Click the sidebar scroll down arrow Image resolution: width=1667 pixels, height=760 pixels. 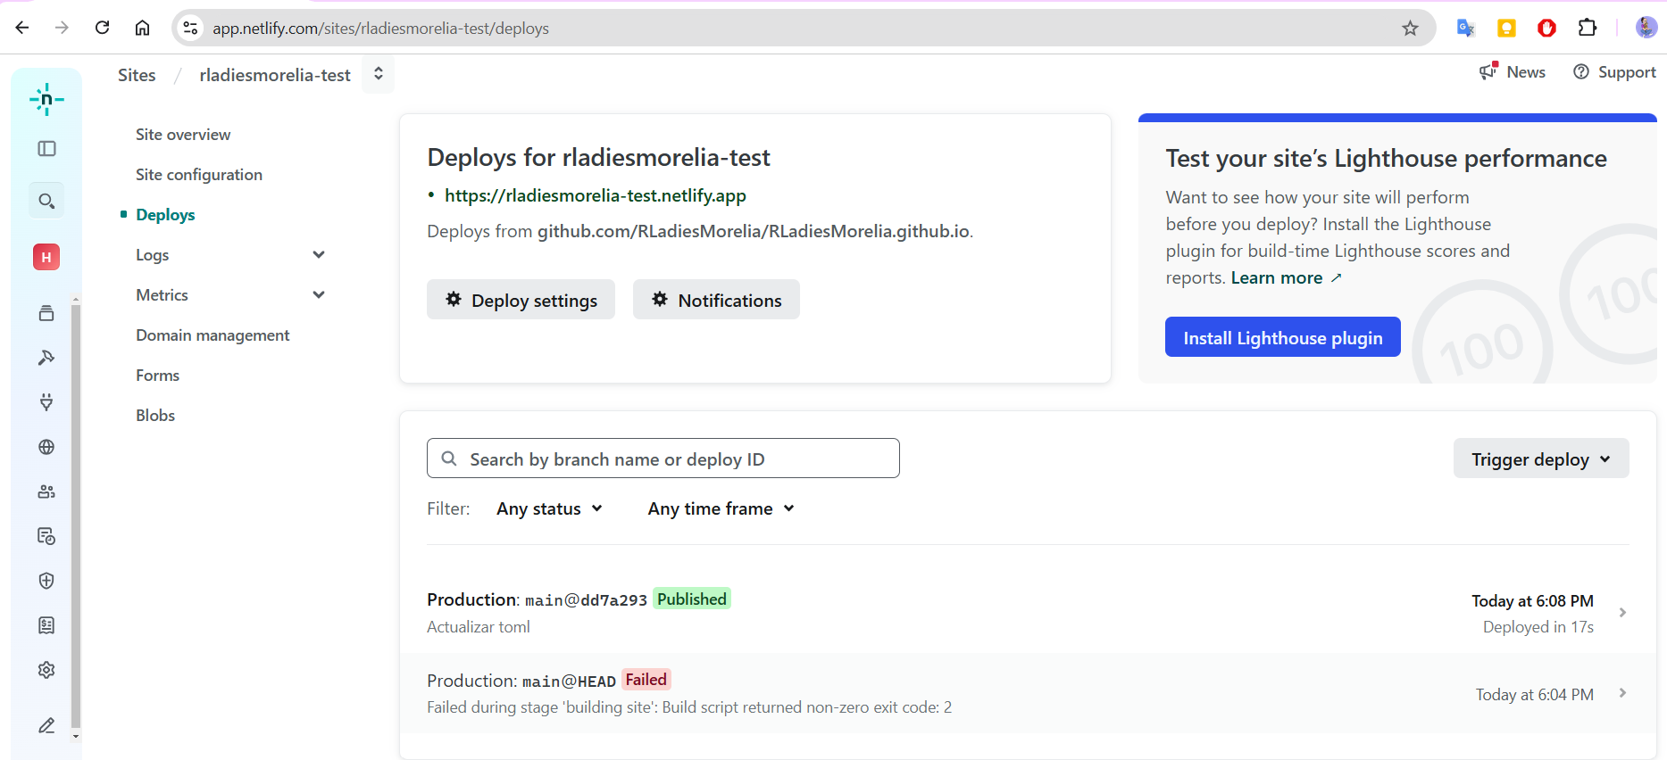pyautogui.click(x=76, y=736)
